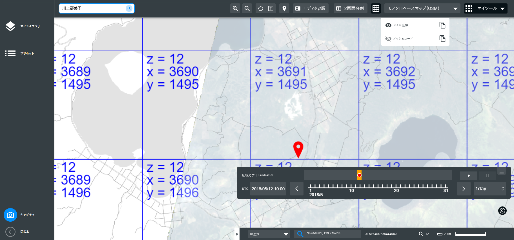The image size is (514, 240).
Task: Open the copyright info icon
Action: pos(502,211)
